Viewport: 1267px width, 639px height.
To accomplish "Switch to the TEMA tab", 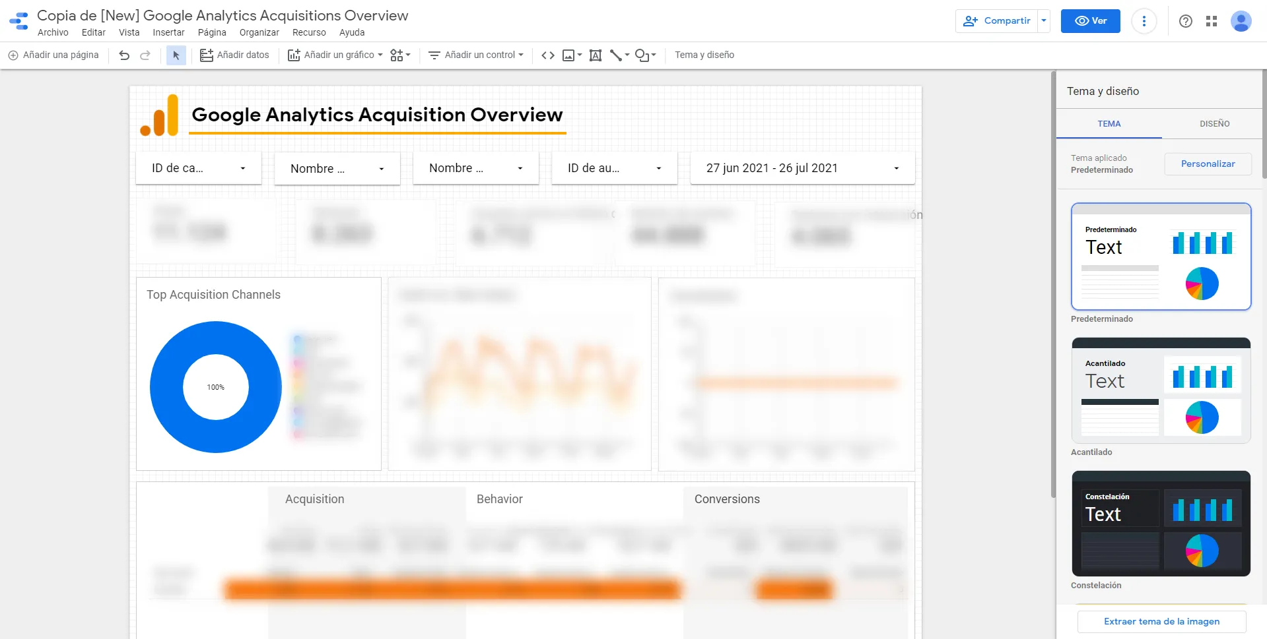I will [x=1109, y=124].
